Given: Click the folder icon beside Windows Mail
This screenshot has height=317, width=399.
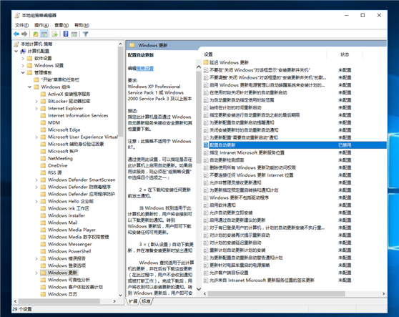Looking at the screenshot, I should (x=43, y=223).
